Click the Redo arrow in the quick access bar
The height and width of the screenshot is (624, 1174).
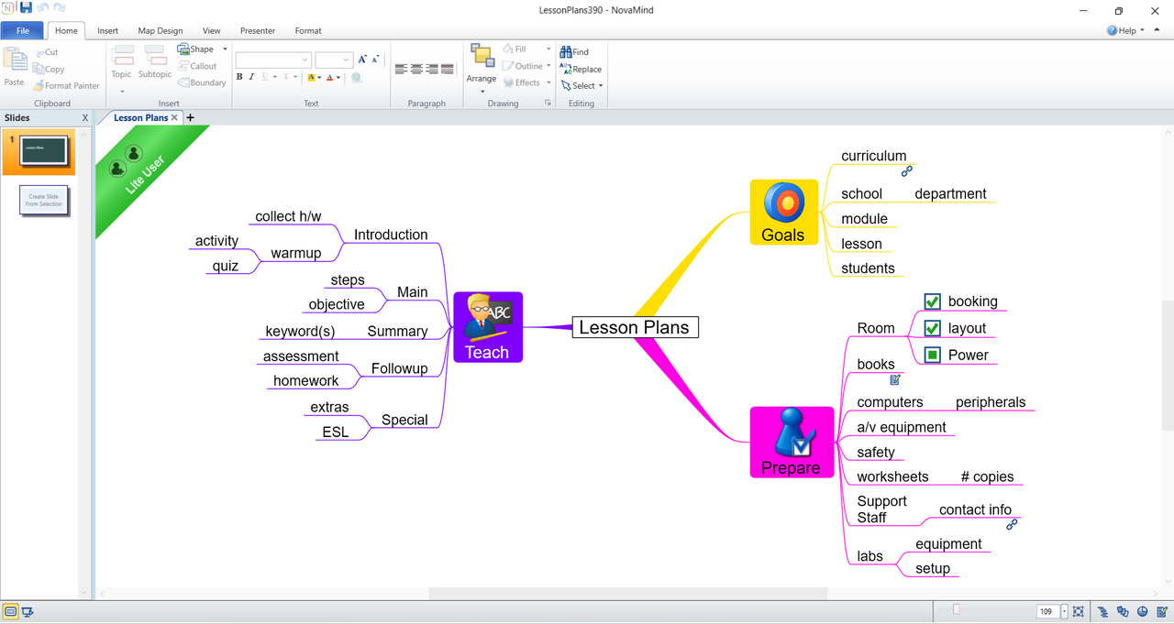60,8
